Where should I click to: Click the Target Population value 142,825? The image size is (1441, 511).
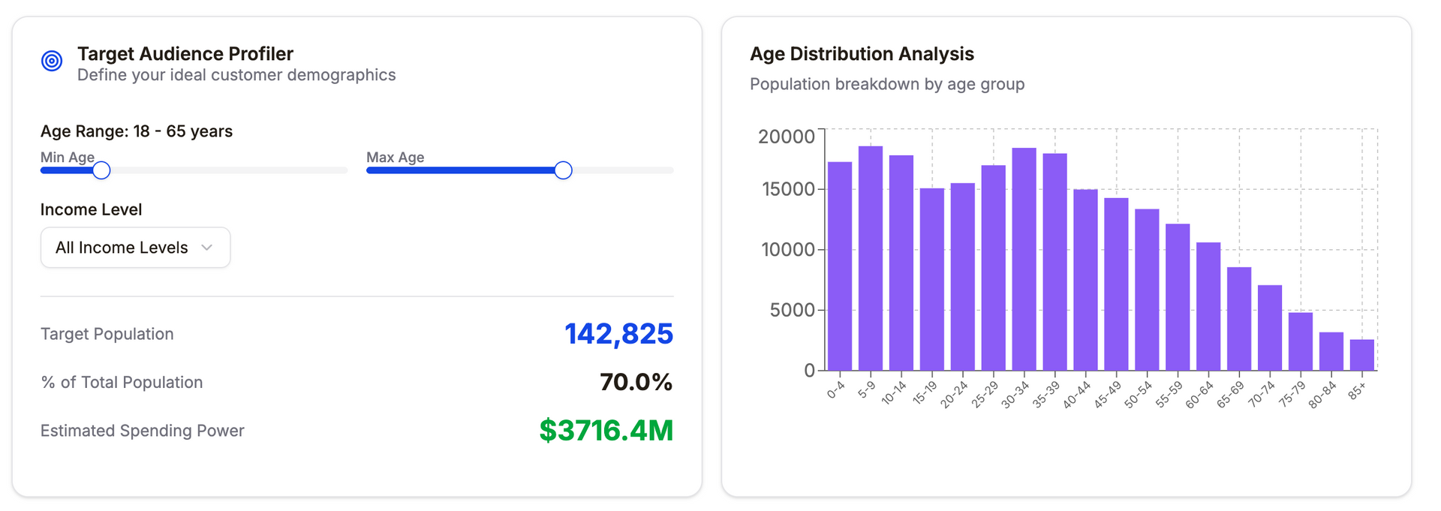pos(618,334)
